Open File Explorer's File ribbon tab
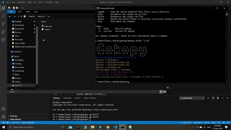 tap(11, 12)
